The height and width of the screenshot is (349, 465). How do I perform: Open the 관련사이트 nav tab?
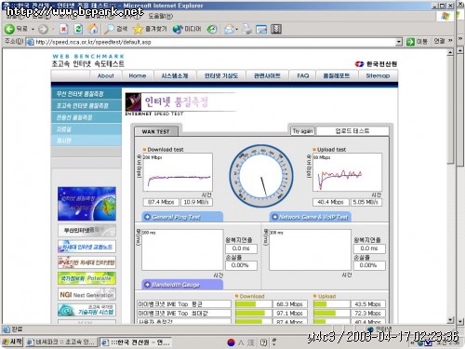pos(267,75)
